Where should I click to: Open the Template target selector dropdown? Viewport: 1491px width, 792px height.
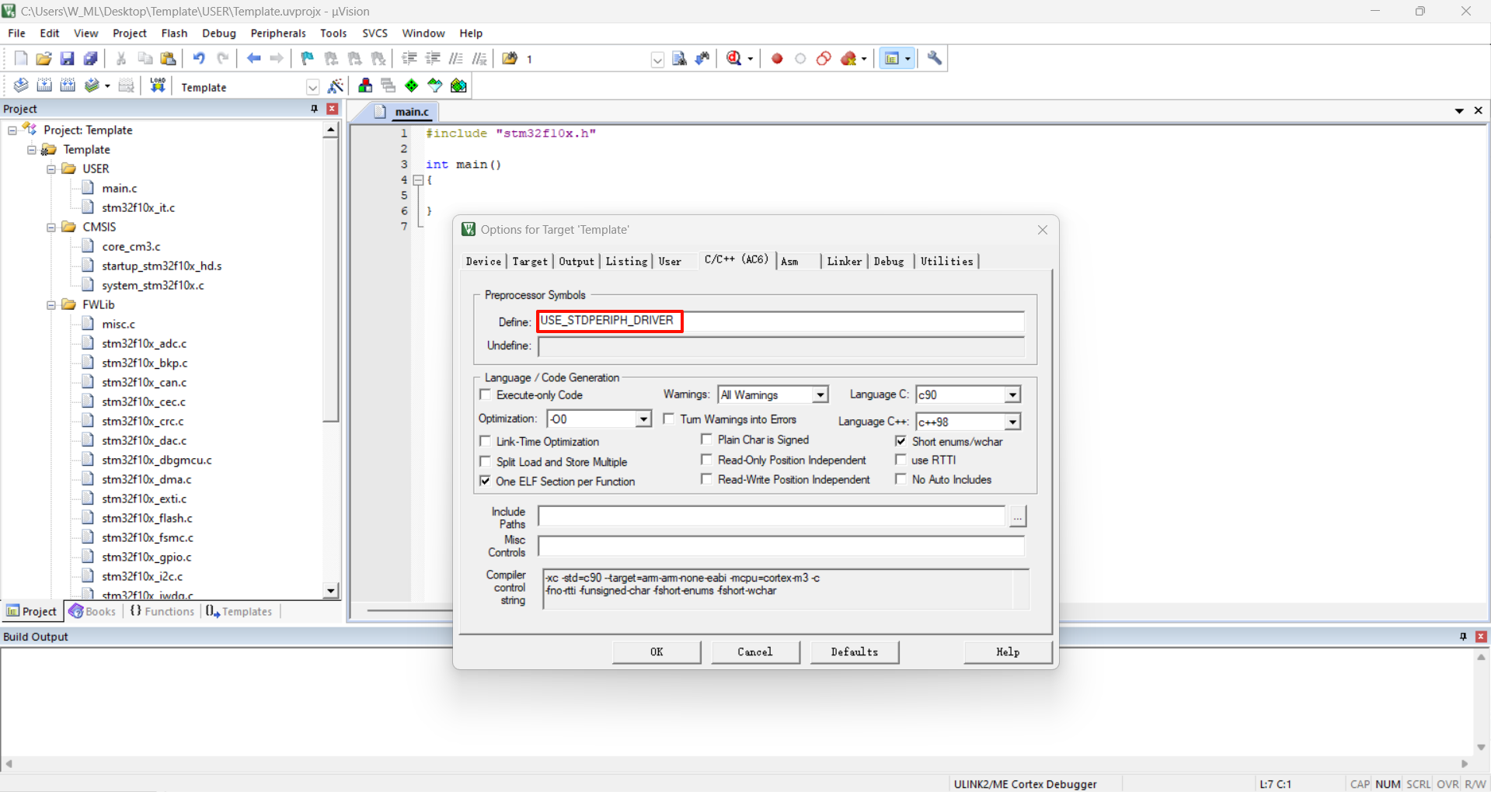(312, 87)
